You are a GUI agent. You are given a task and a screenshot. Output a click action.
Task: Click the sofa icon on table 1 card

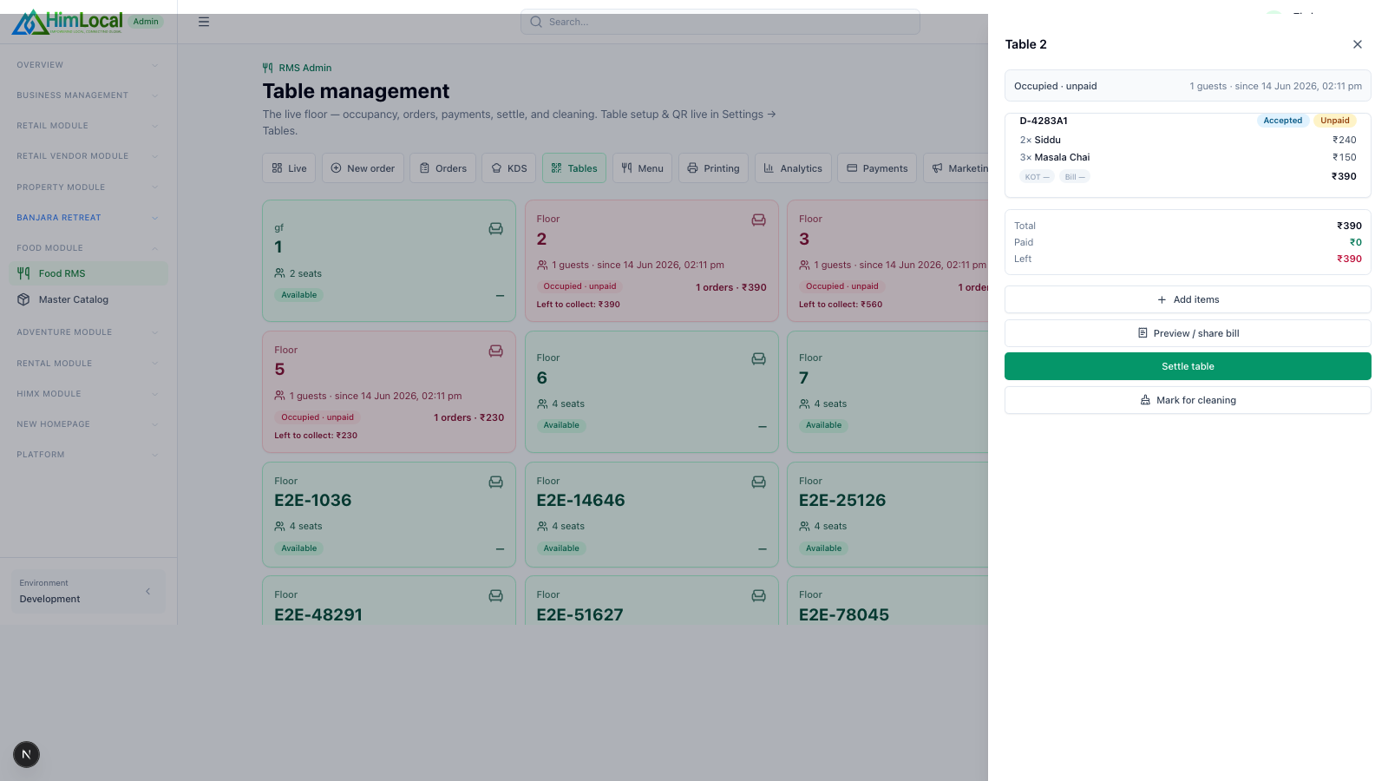pyautogui.click(x=496, y=228)
